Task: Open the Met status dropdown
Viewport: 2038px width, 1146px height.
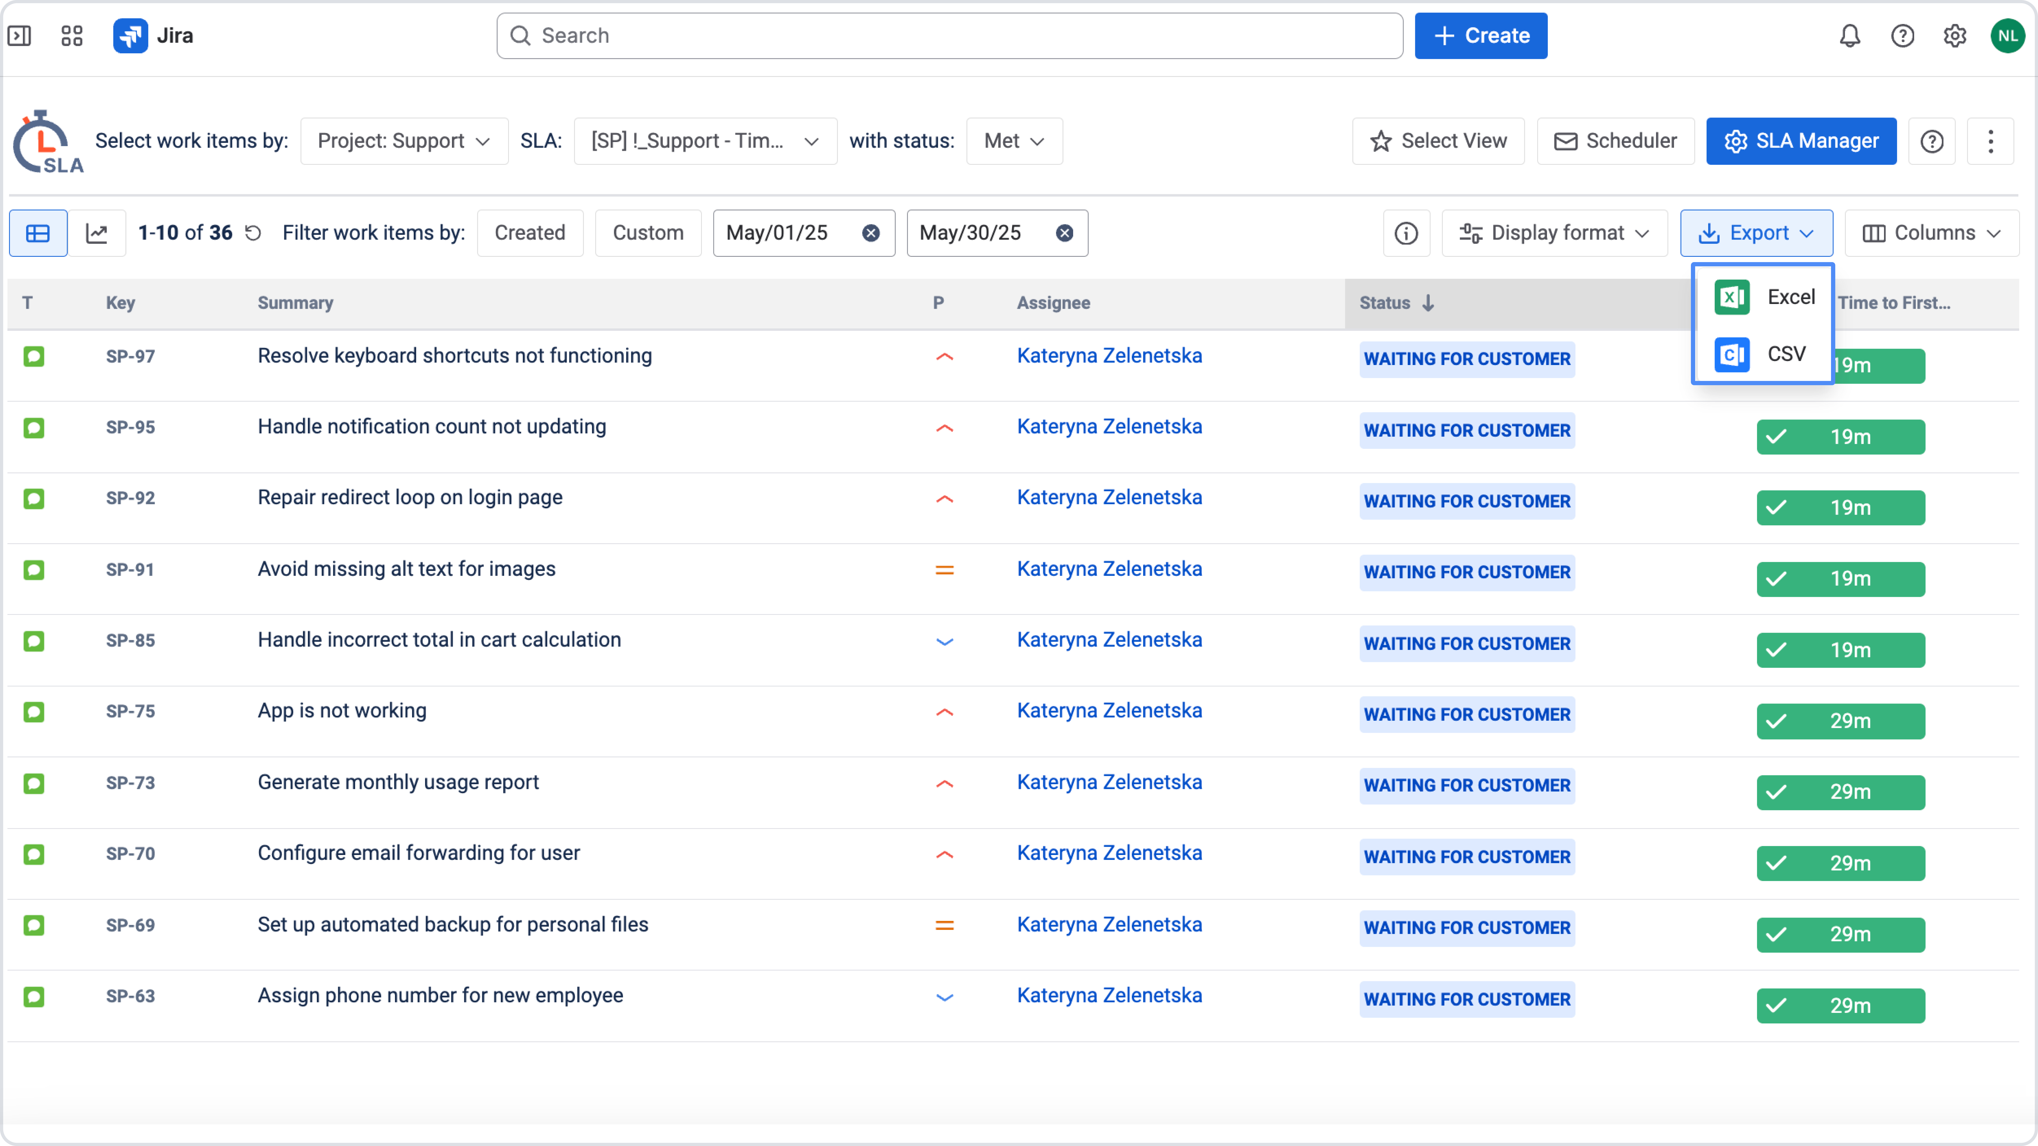Action: 1014,142
